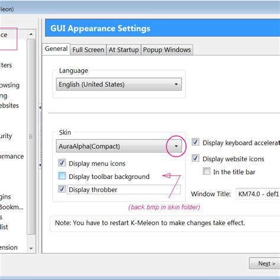This screenshot has height=280, width=280.
Task: Click the Skin group label
Action: pyautogui.click(x=65, y=132)
